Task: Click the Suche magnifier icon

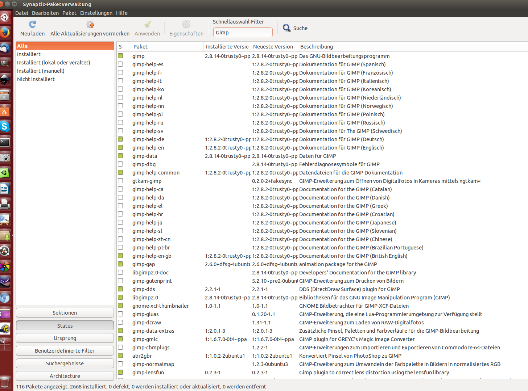Action: click(286, 28)
